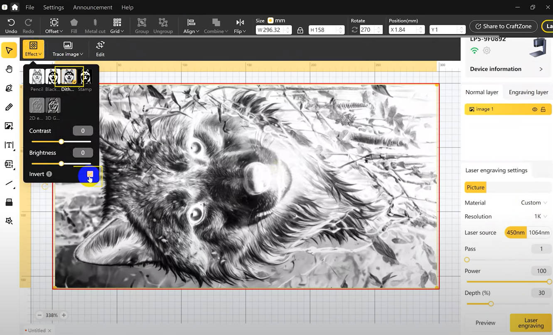Select the 1064nm laser source
The width and height of the screenshot is (553, 335).
click(x=539, y=233)
